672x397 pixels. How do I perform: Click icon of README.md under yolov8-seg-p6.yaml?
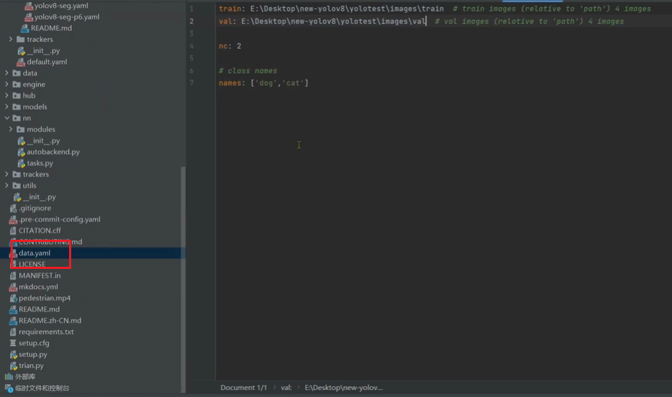[24, 28]
